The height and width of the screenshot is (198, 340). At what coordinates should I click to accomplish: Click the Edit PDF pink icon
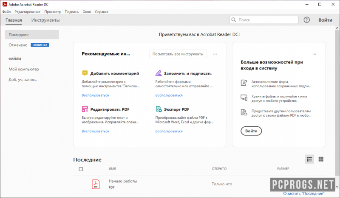click(x=85, y=109)
